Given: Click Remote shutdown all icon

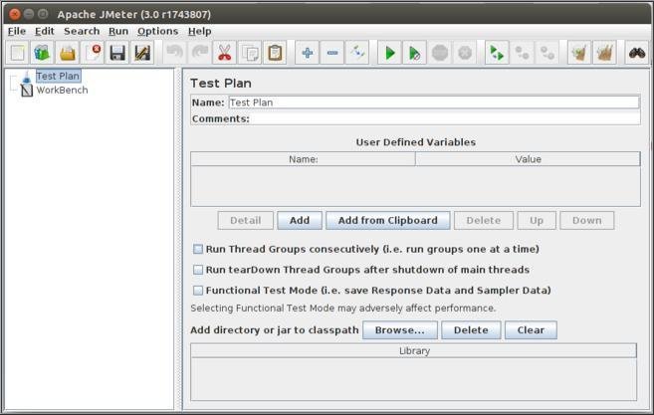Looking at the screenshot, I should pyautogui.click(x=547, y=53).
